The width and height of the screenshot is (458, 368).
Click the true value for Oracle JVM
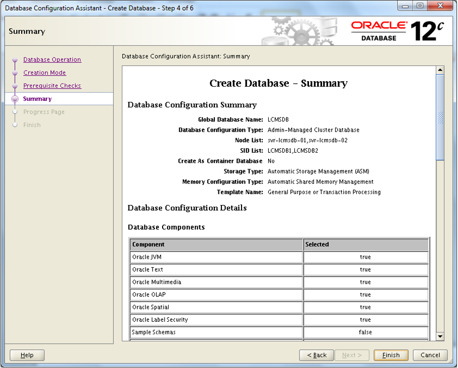(x=365, y=257)
